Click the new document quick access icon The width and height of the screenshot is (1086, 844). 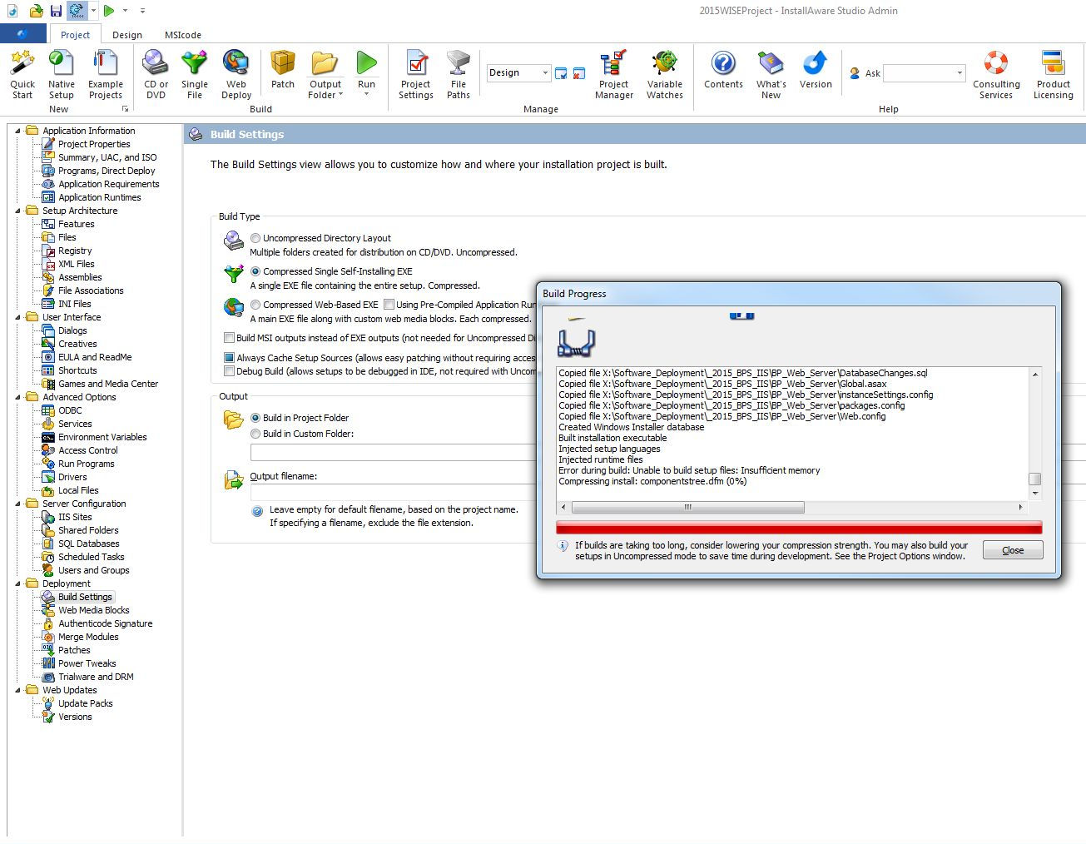(12, 11)
